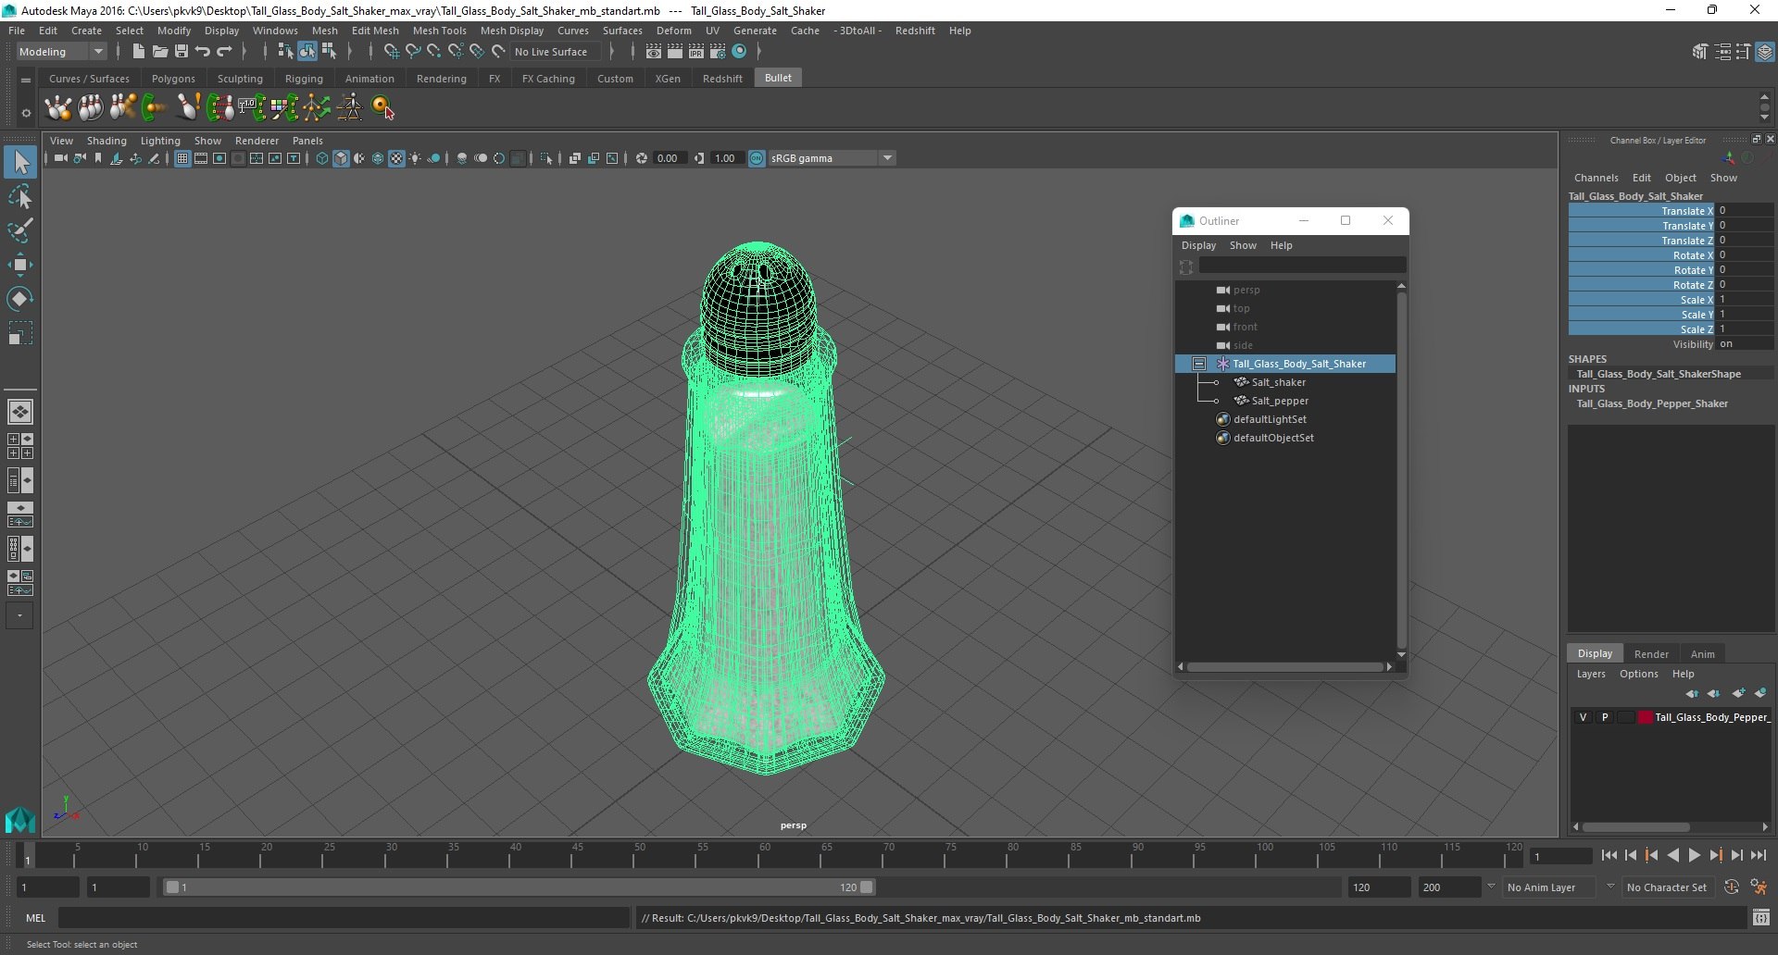This screenshot has height=955, width=1778.
Task: Toggle select by object type
Action: (307, 52)
